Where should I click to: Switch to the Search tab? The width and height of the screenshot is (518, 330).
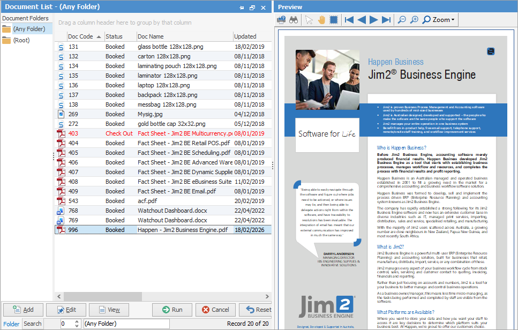tap(33, 324)
